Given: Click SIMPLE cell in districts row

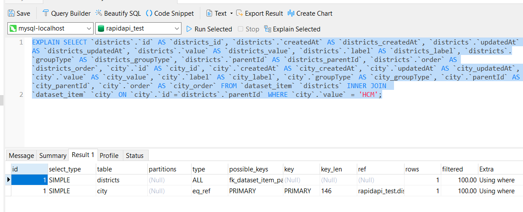Looking at the screenshot, I should click(72, 180).
